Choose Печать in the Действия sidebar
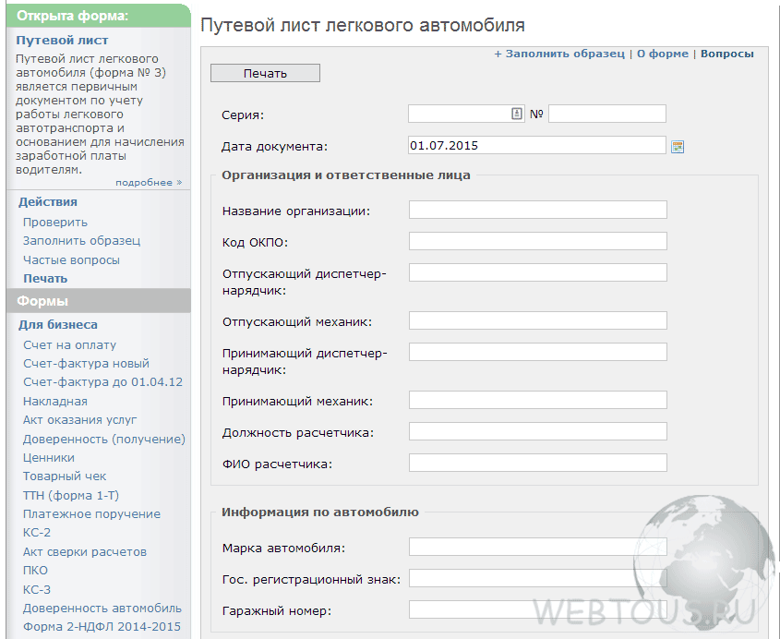The image size is (780, 639). tap(45, 279)
